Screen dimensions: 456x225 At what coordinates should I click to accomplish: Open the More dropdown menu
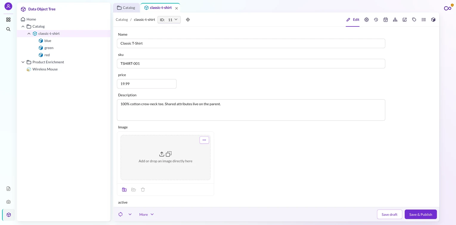(146, 214)
